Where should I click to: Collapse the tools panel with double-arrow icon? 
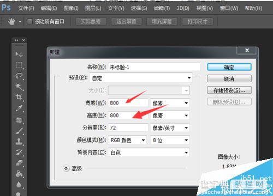pos(16,40)
